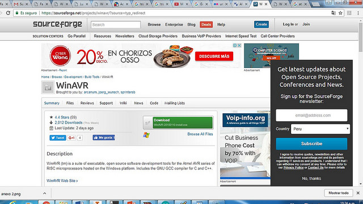Close the Cyber Wong ad with X icon
Screen dimensions: 363x204
[x=239, y=45]
